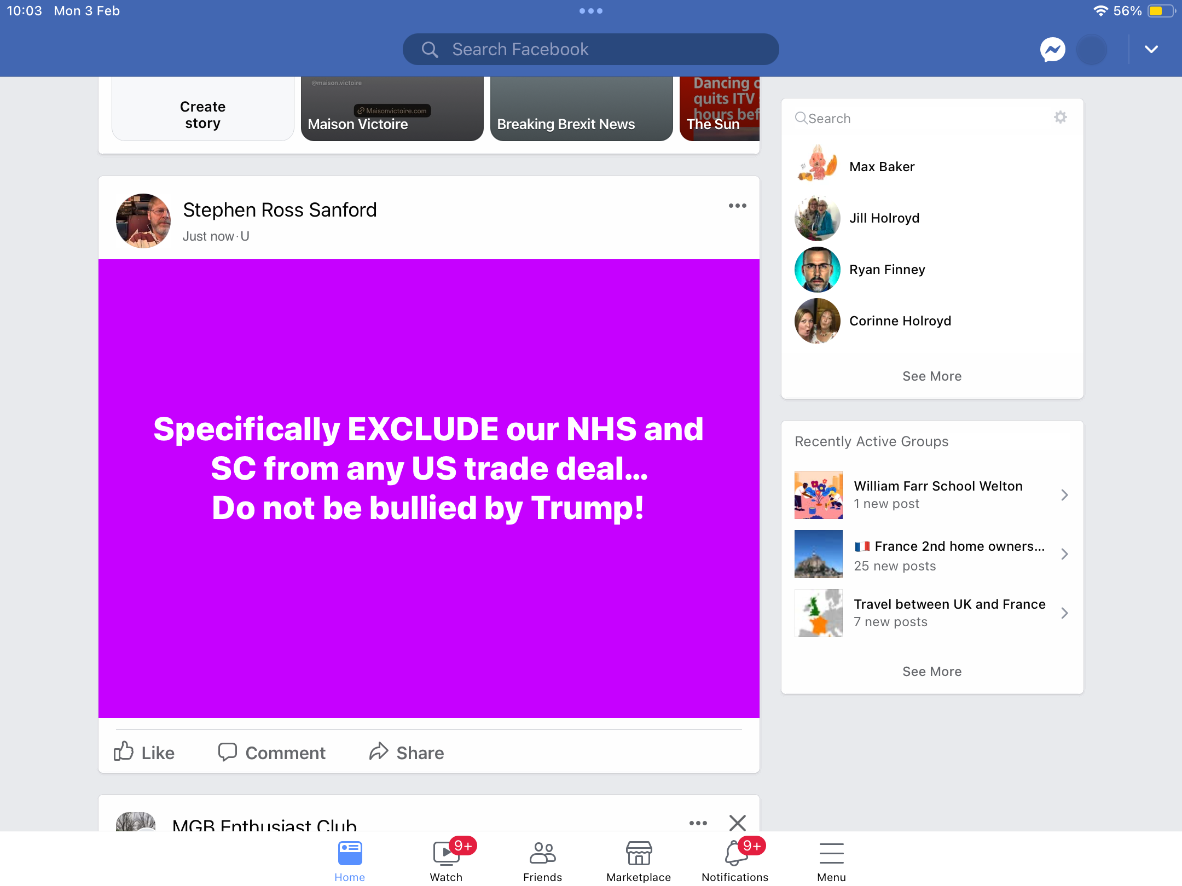Open the Messenger icon
Viewport: 1182px width, 886px height.
pyautogui.click(x=1052, y=50)
